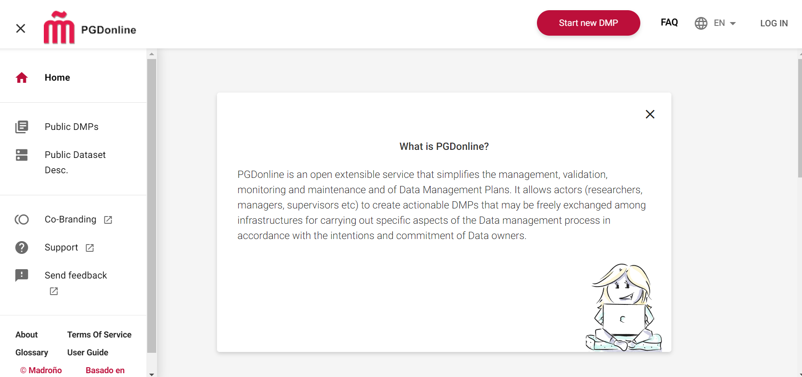Open the EN language dropdown
The width and height of the screenshot is (802, 377).
725,23
